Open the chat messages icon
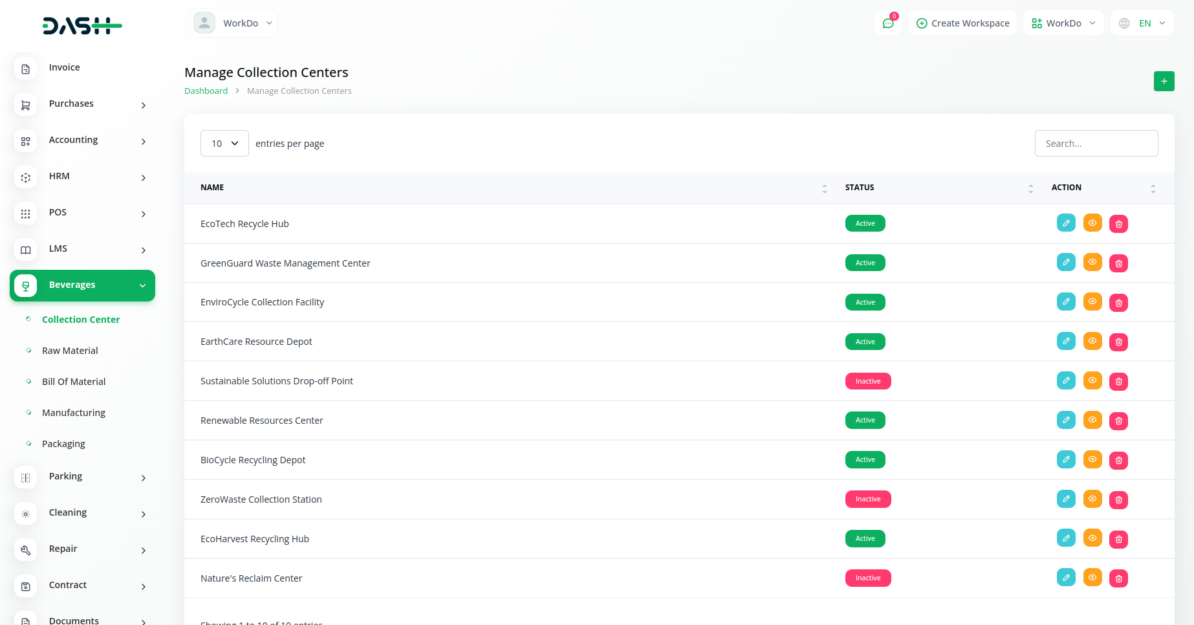The image size is (1194, 625). (x=888, y=23)
